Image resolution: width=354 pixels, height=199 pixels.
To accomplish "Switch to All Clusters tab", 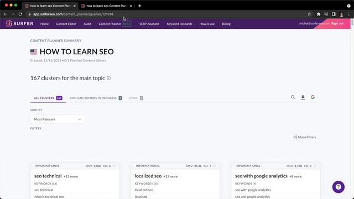I will (48, 98).
